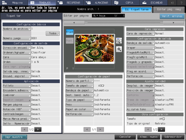Open Bandeja de papel setting
This screenshot has width=186, height=140.
point(80,90)
